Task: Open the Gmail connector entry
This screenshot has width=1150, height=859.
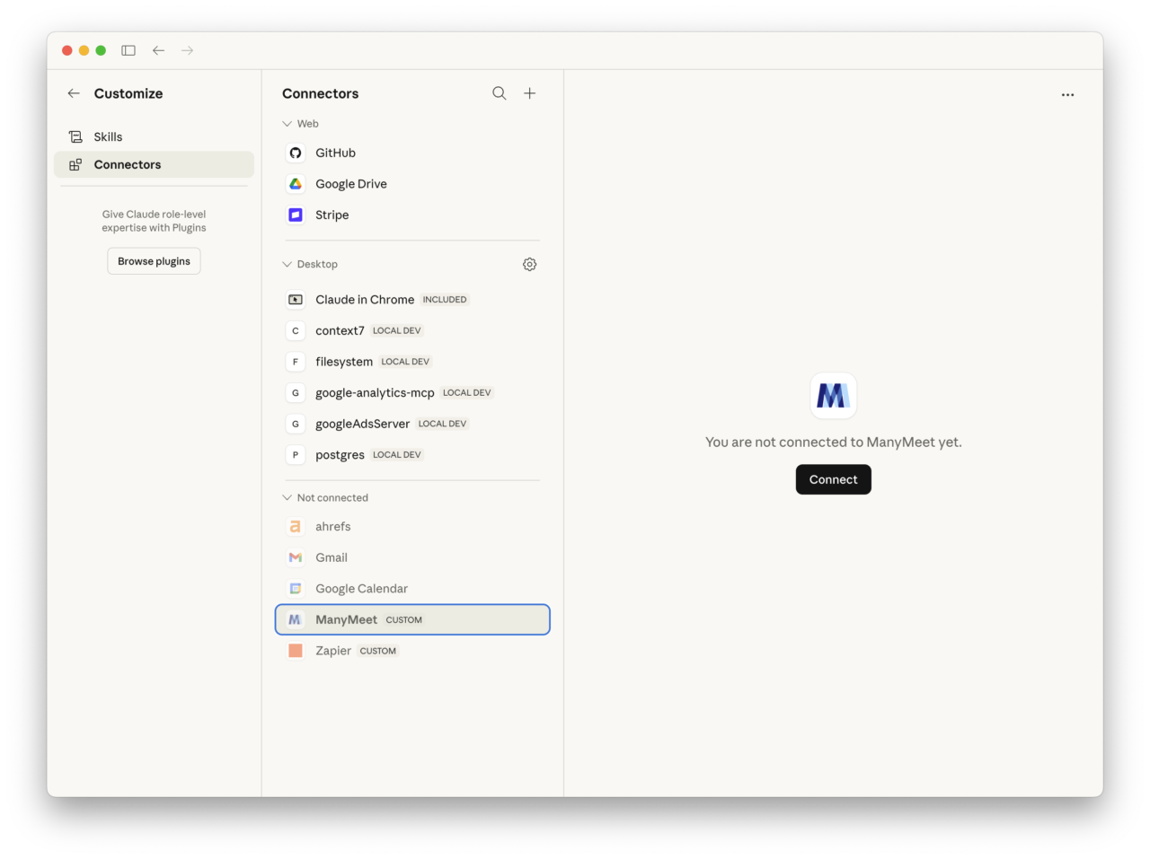Action: (332, 557)
